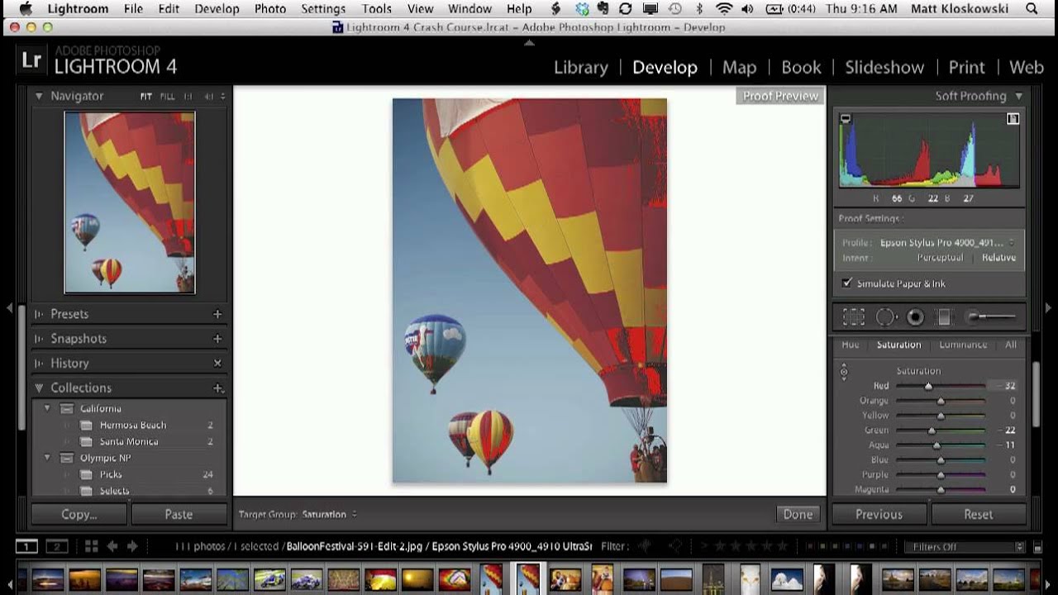Open the Filters Off dropdown
Viewport: 1058px width, 595px height.
pos(965,547)
